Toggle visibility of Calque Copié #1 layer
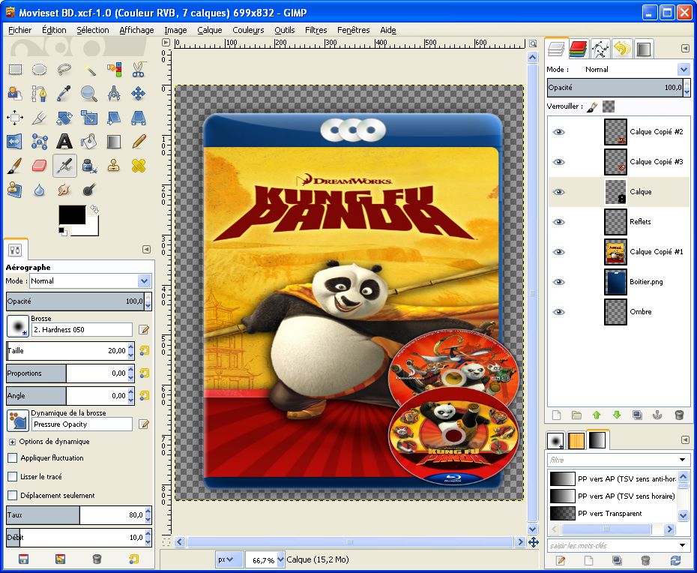Viewport: 697px width, 573px height. point(559,252)
